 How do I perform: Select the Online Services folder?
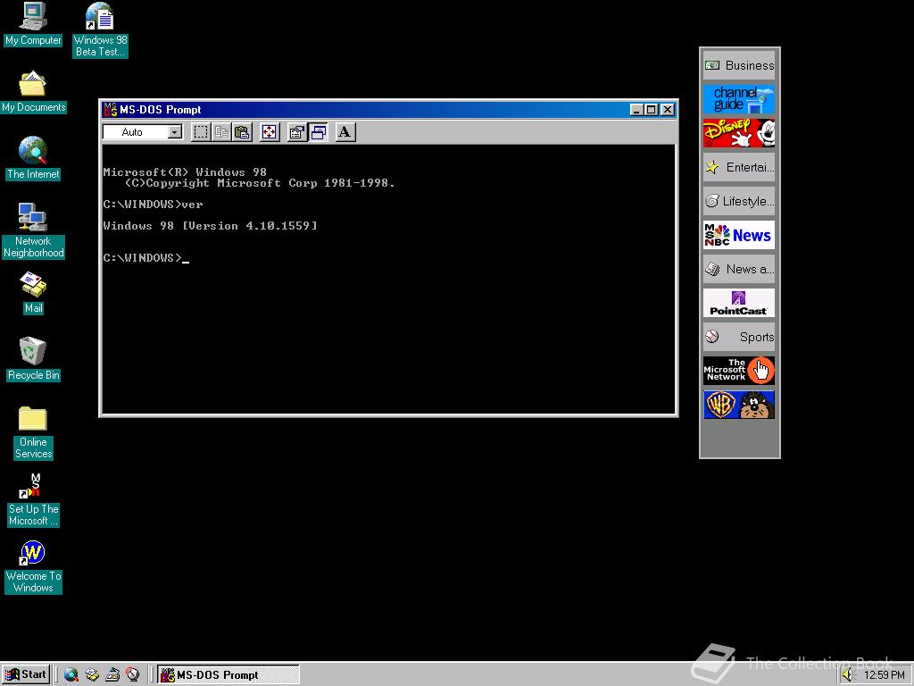[33, 432]
